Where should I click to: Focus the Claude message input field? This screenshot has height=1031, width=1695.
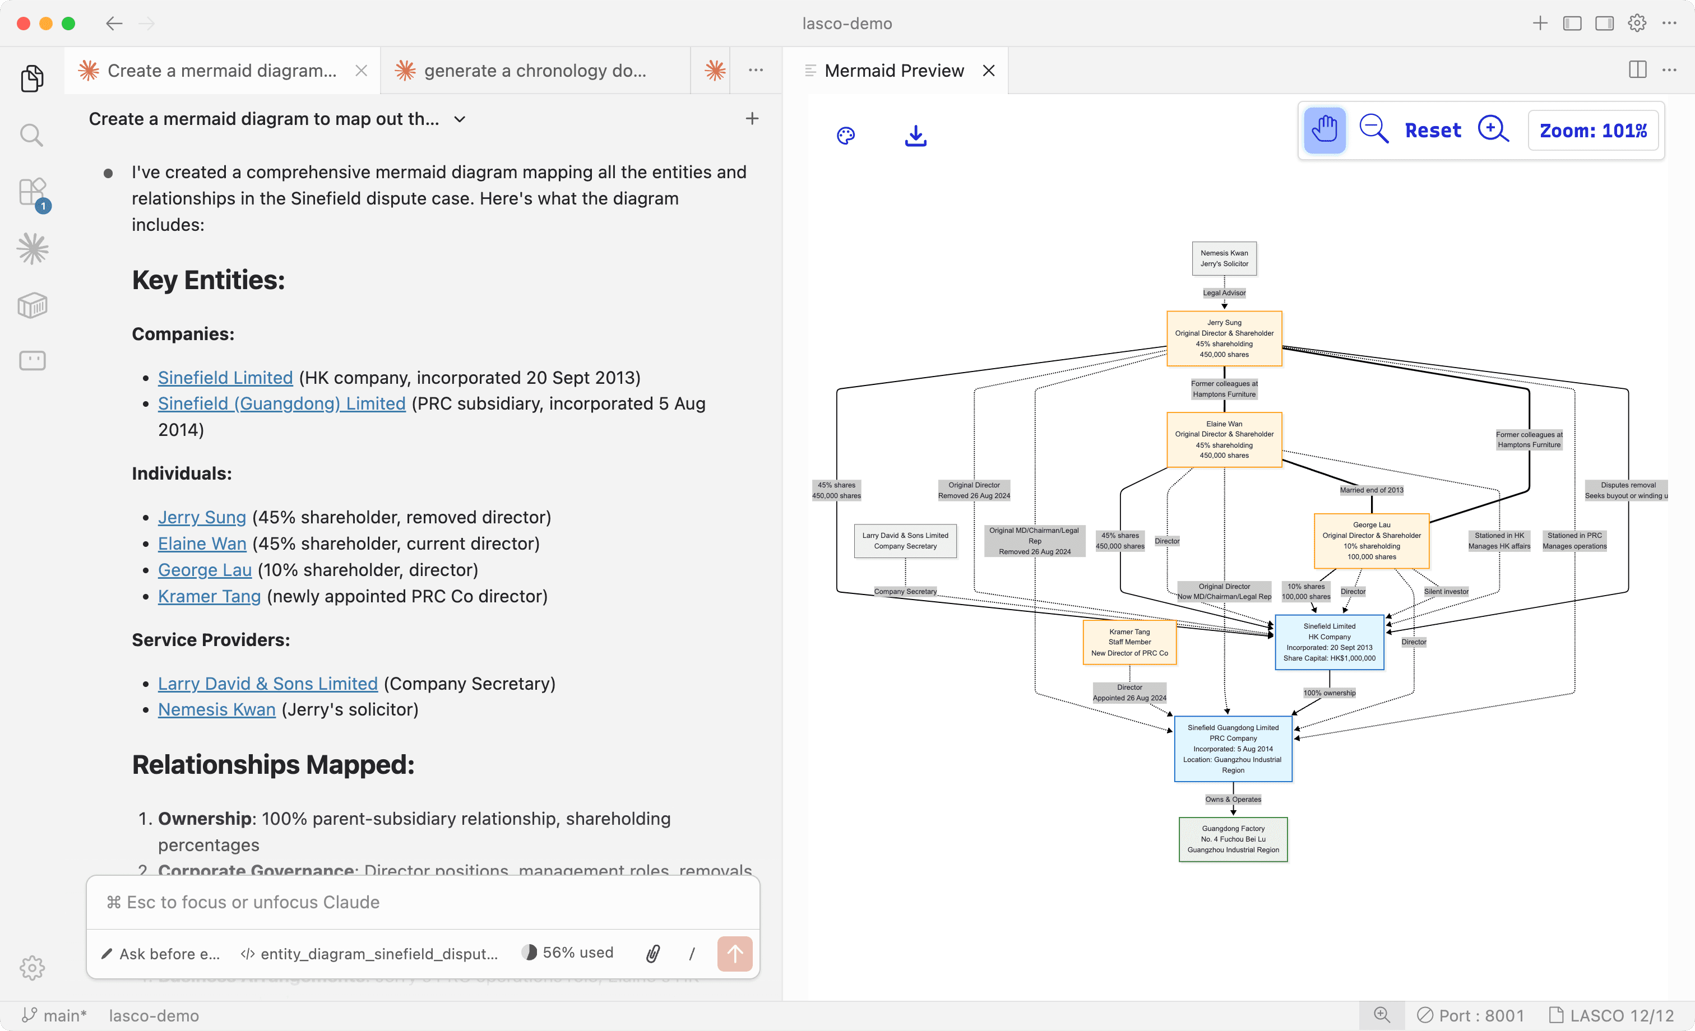423,902
